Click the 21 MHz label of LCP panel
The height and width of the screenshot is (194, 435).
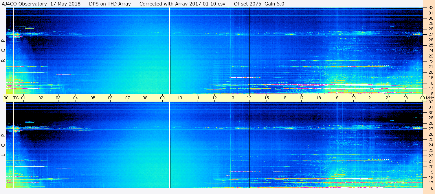(x=430, y=161)
